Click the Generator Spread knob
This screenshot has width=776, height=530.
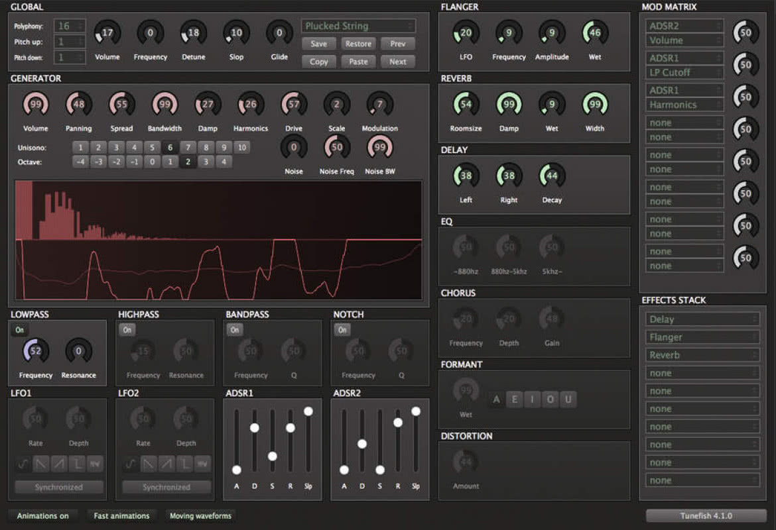[x=122, y=104]
